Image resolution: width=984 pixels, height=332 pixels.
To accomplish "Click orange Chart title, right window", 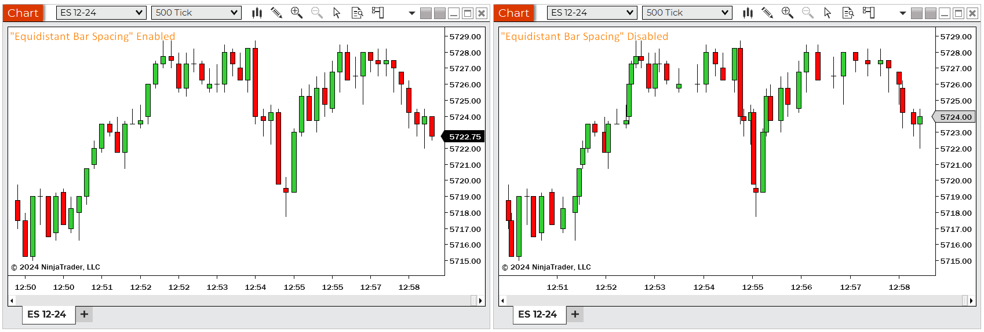I will click(514, 13).
